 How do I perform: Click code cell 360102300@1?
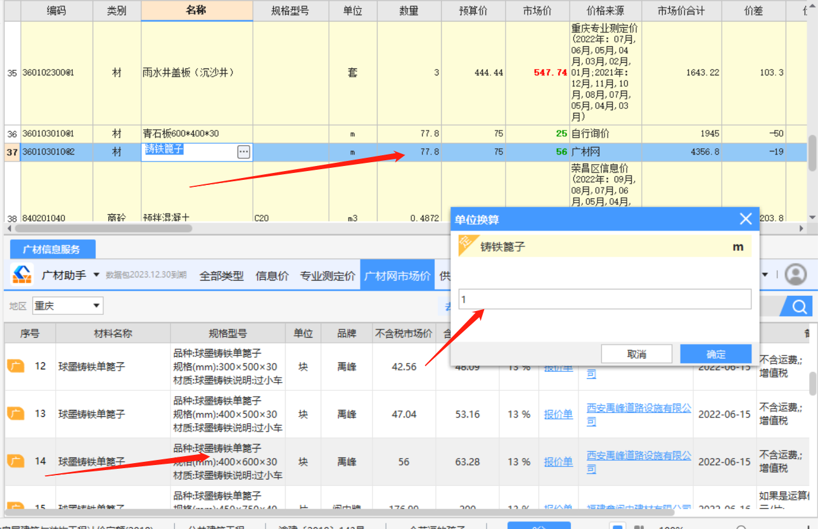click(x=56, y=73)
